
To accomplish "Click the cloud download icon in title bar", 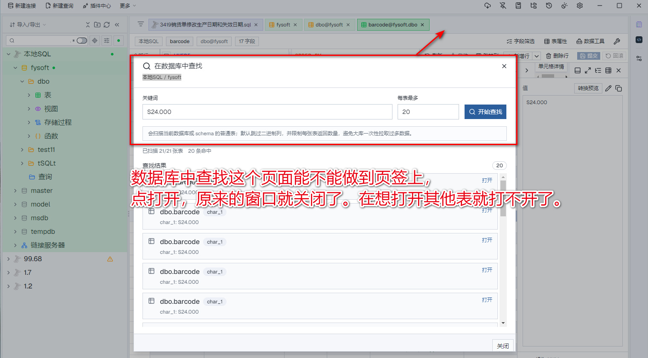I will click(x=488, y=6).
